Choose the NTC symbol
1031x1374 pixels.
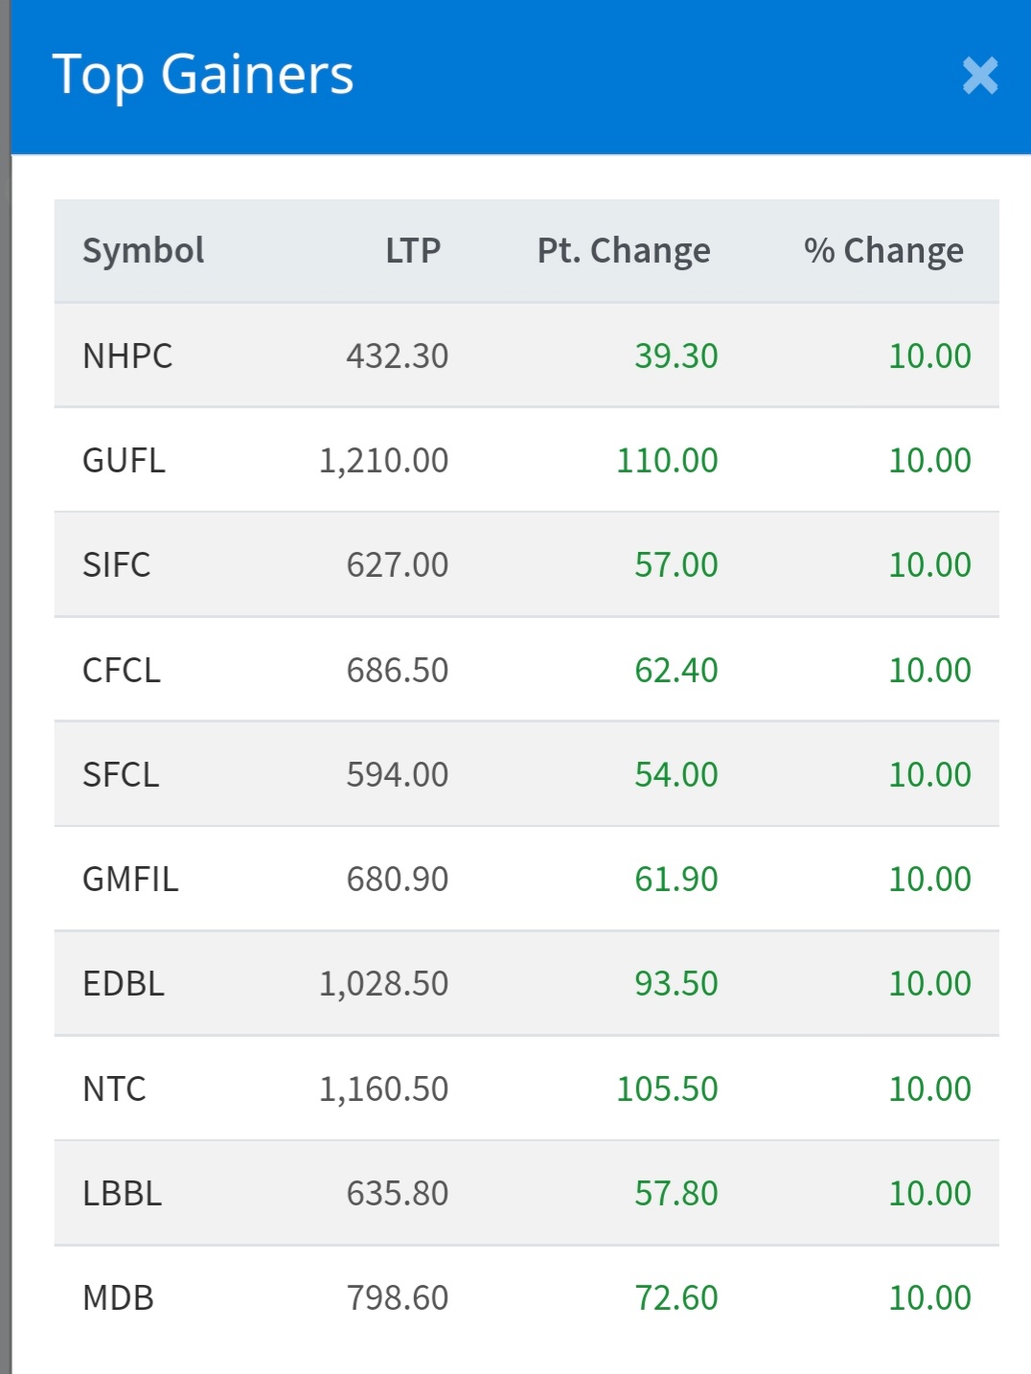pyautogui.click(x=114, y=1089)
